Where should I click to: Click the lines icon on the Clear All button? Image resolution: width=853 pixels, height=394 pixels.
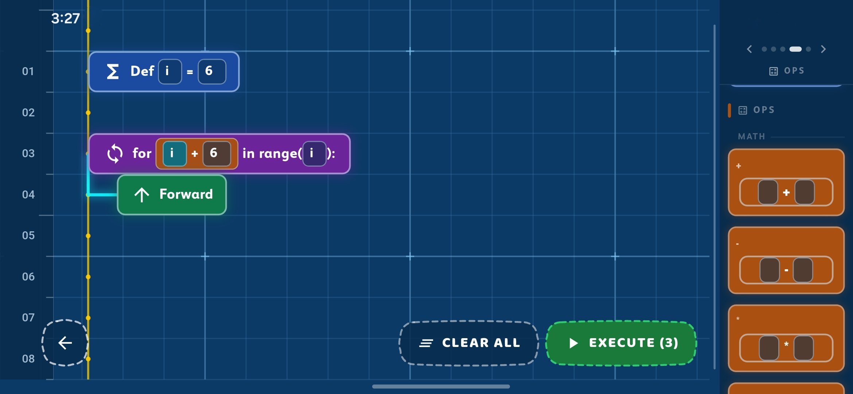(x=426, y=343)
